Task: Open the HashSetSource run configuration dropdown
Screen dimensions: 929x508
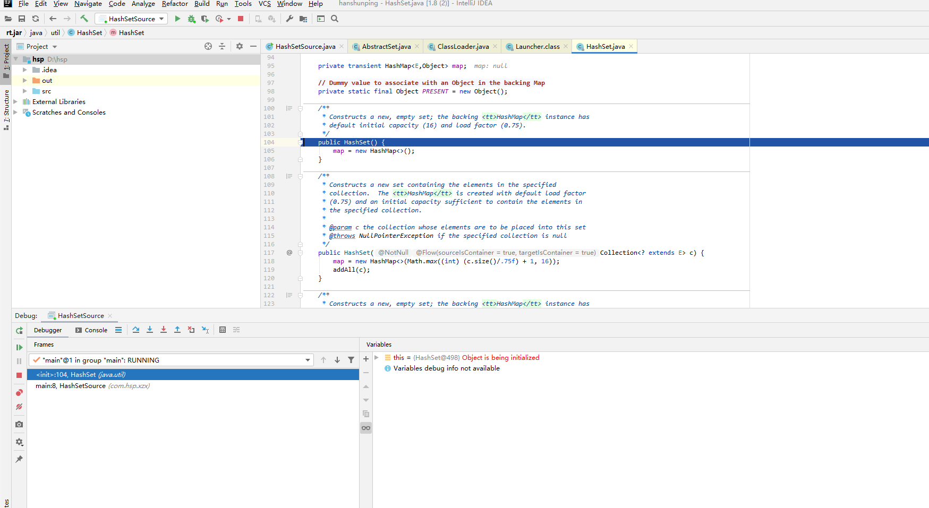Action: 162,18
